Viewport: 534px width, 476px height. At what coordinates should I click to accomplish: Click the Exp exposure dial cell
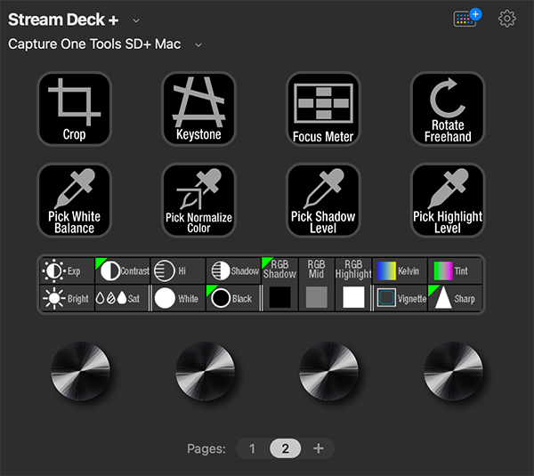67,271
